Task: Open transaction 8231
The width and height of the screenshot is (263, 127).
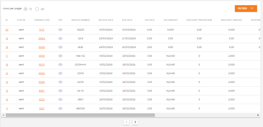Action: click(42, 108)
